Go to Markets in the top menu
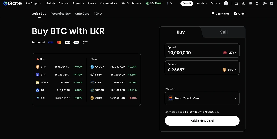 click(51, 3)
